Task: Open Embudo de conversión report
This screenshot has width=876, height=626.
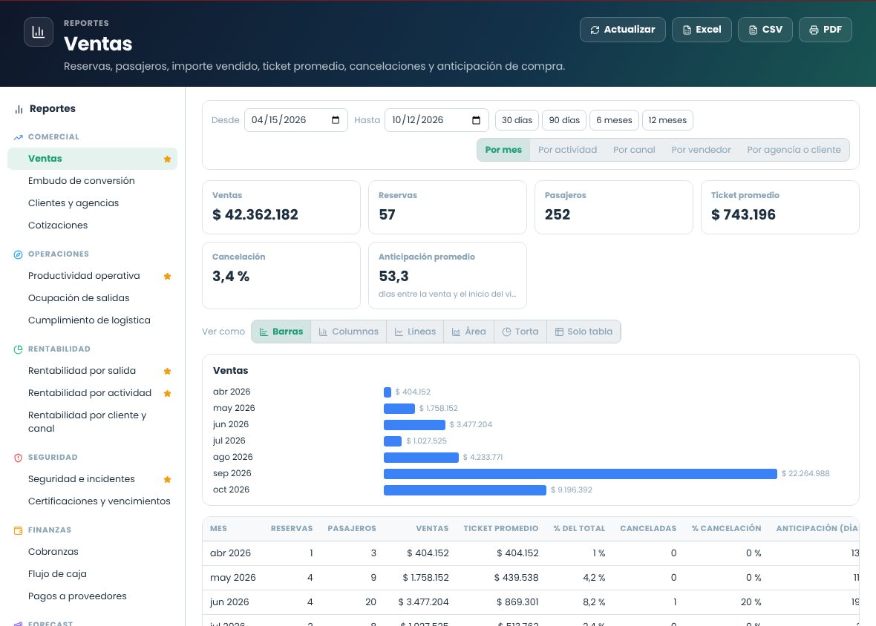Action: (92, 181)
